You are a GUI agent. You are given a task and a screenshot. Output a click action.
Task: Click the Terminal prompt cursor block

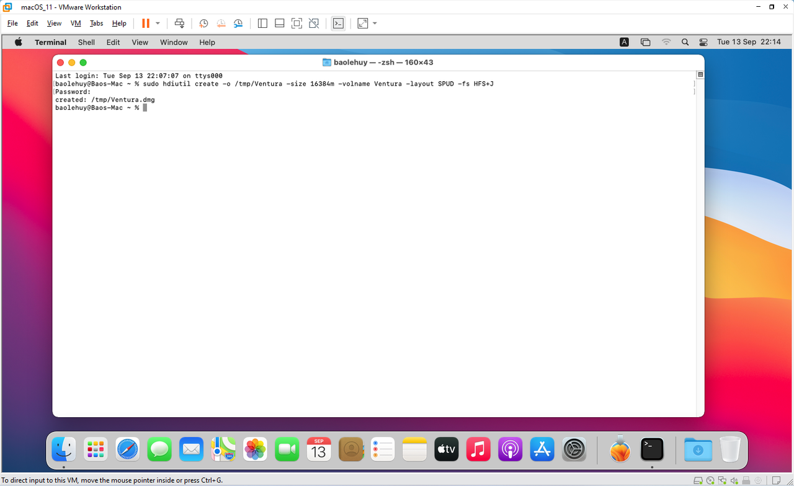coord(145,108)
